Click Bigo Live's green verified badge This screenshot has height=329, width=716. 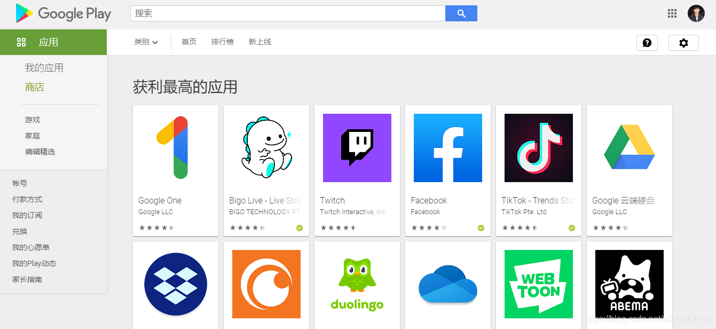point(300,228)
